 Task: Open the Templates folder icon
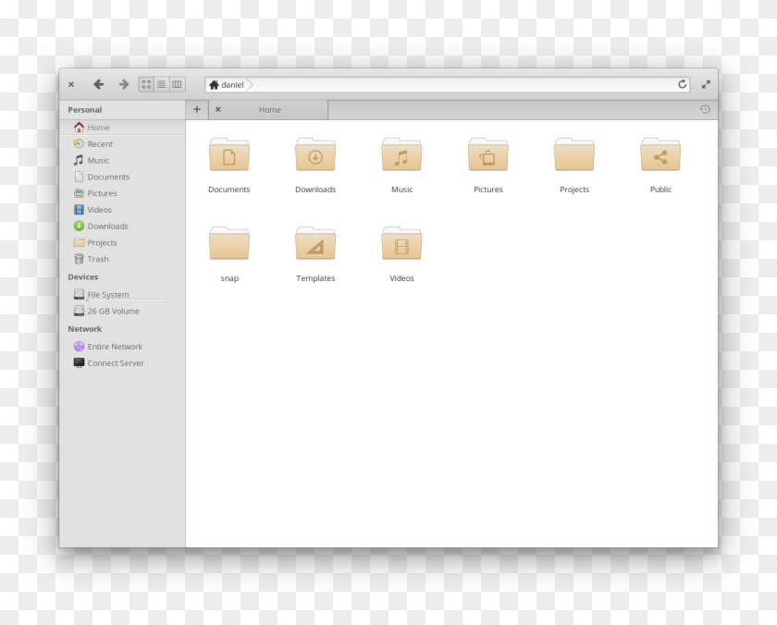[315, 244]
